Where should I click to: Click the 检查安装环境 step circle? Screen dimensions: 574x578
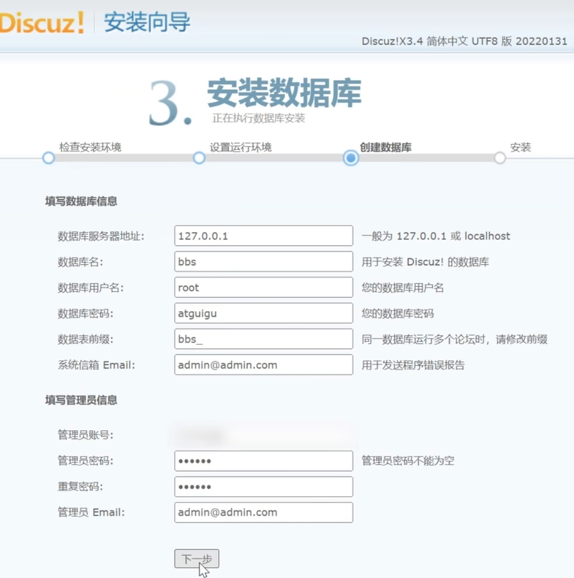49,158
